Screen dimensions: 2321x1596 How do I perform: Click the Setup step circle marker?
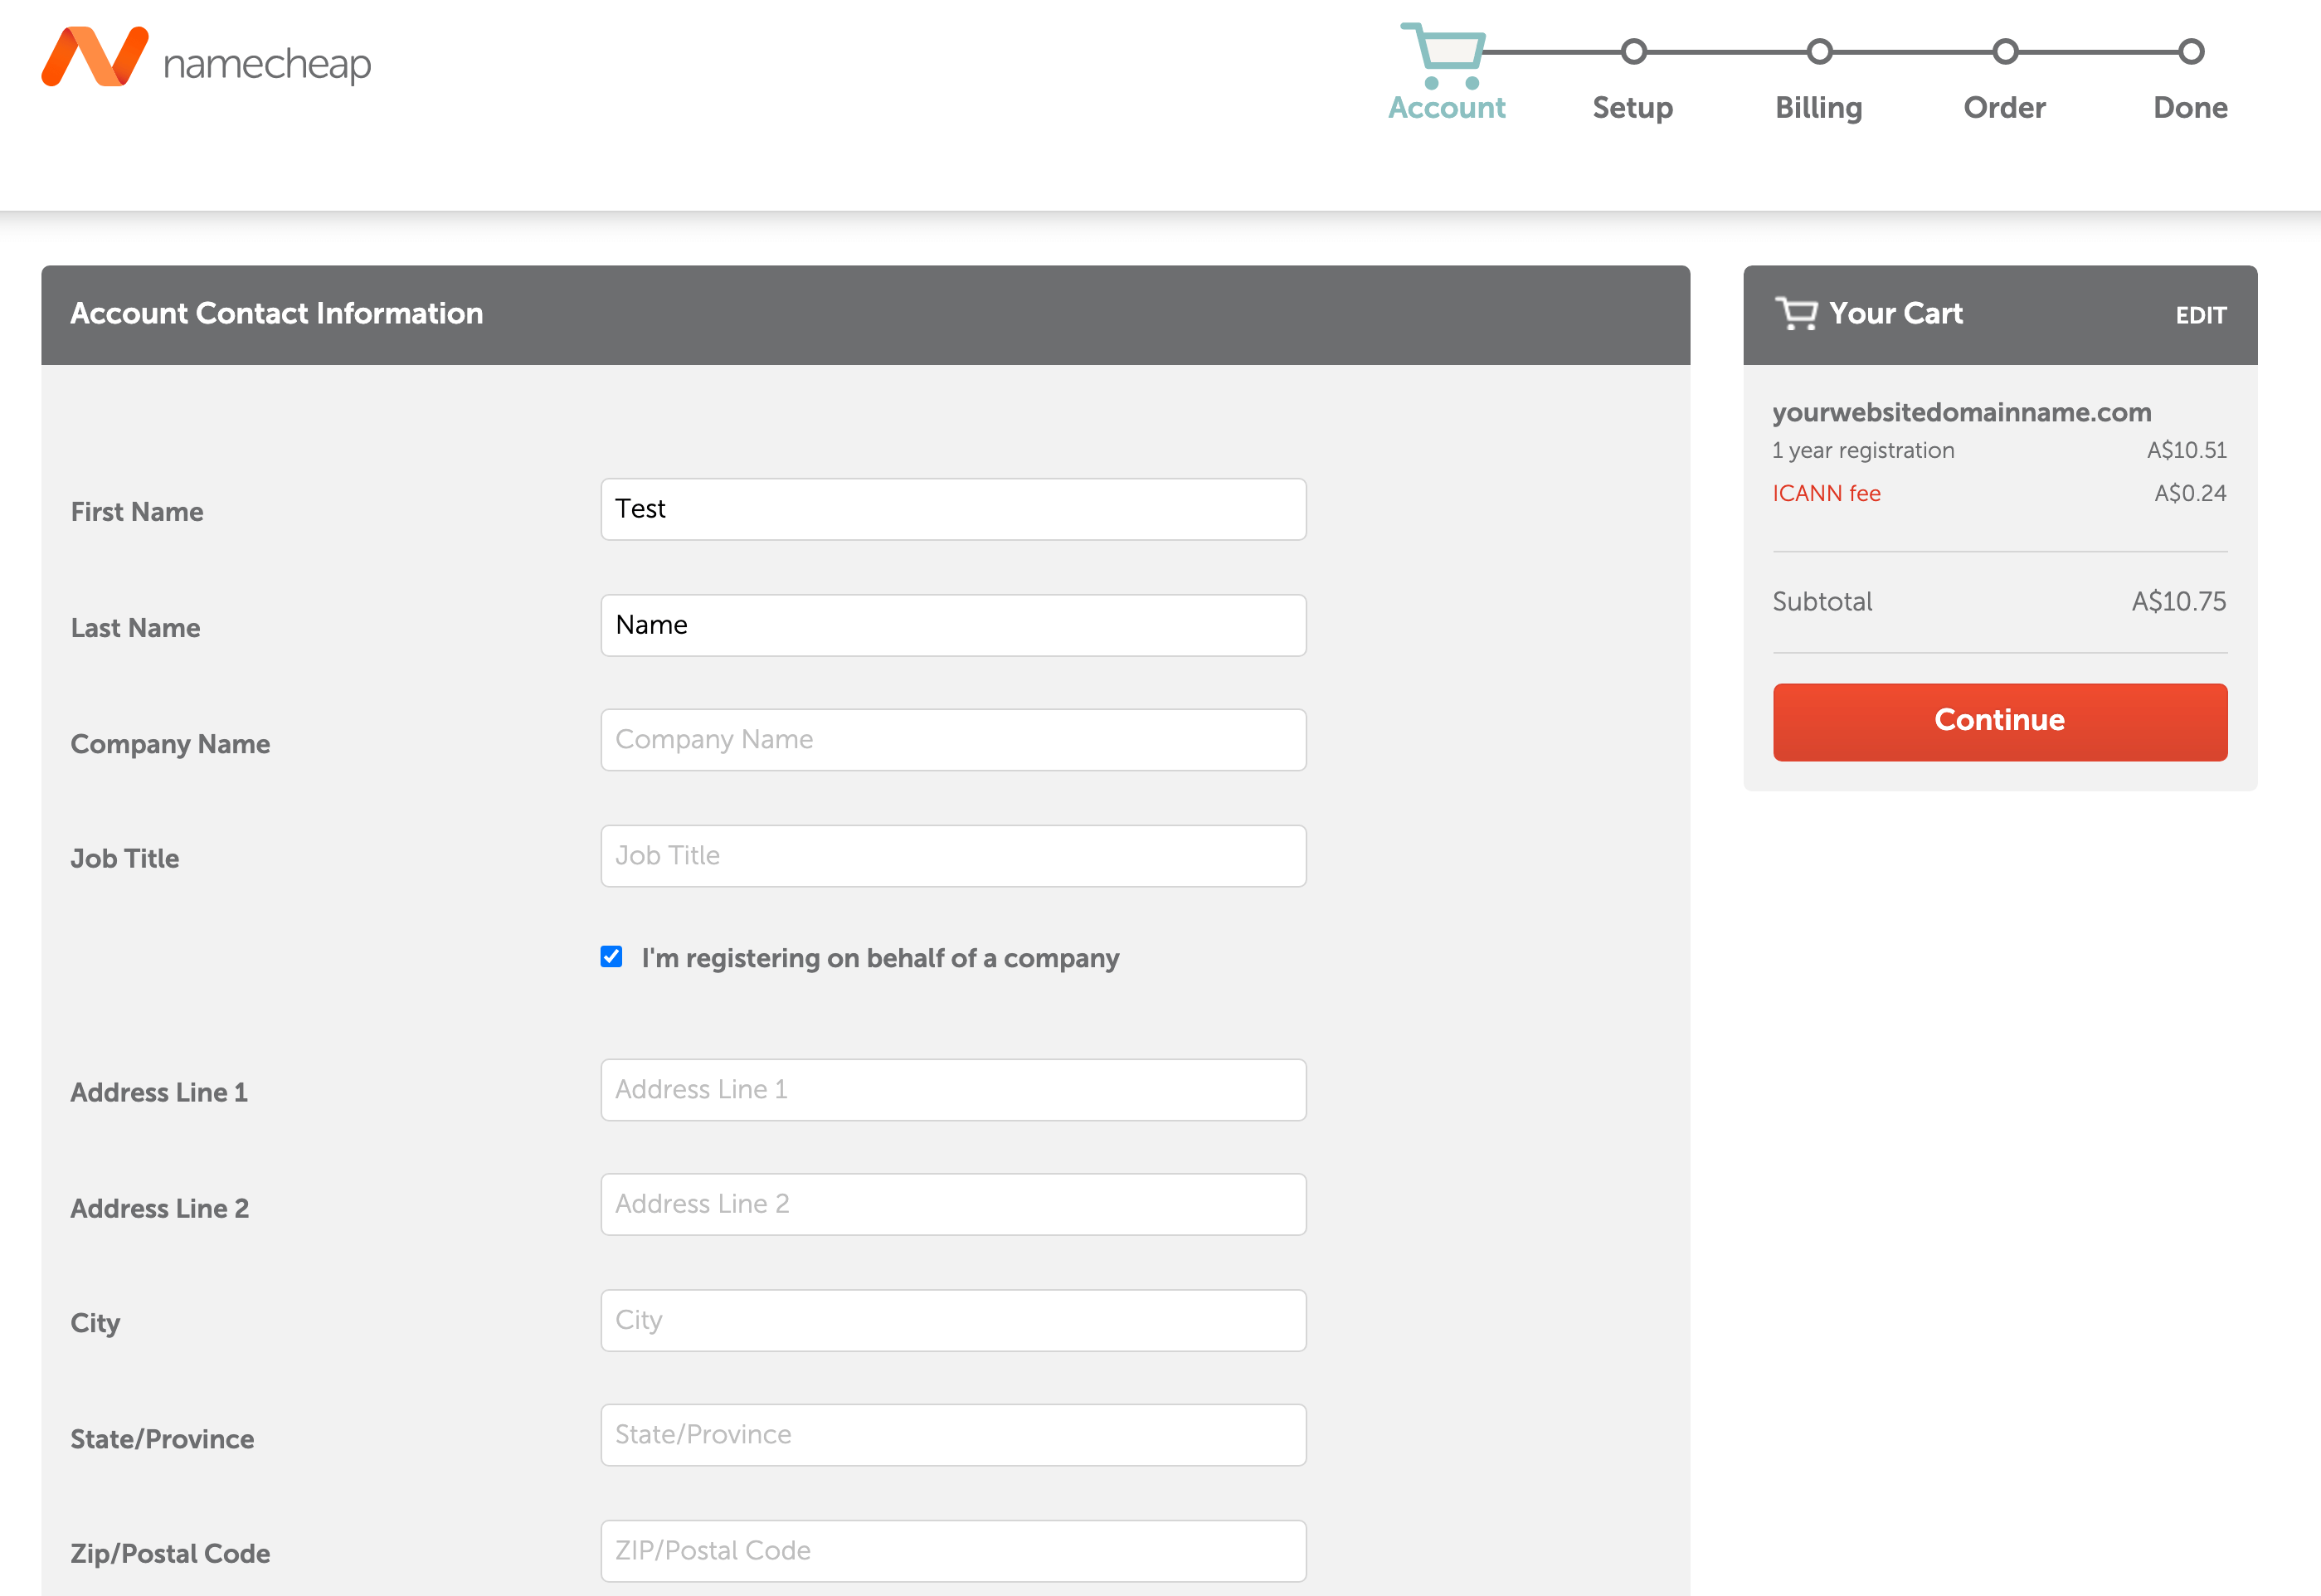point(1633,51)
